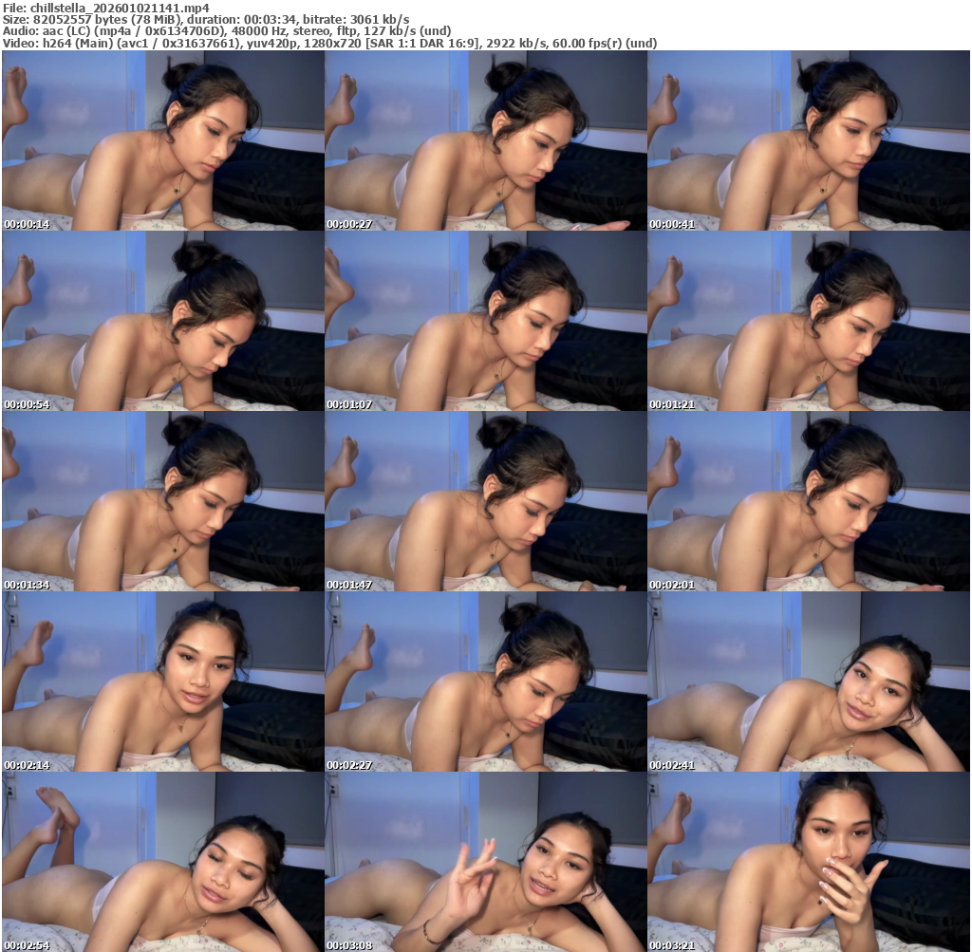Select the frame at 00:03:08
The image size is (972, 952).
point(485,862)
